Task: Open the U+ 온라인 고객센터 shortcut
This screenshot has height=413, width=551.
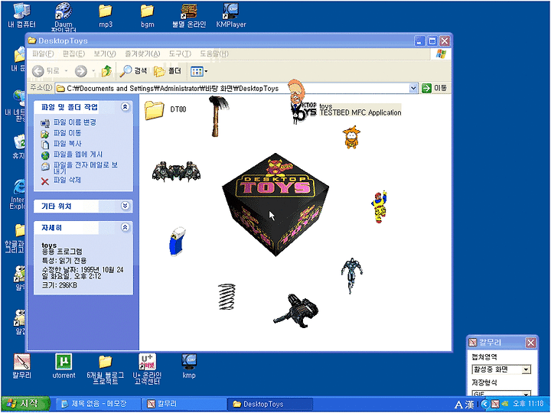Action: point(147,369)
